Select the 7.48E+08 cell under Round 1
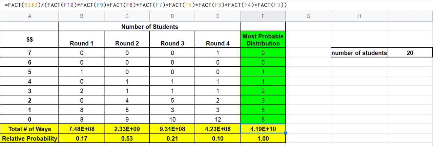Screen dimensions: 433x146 [x=81, y=129]
